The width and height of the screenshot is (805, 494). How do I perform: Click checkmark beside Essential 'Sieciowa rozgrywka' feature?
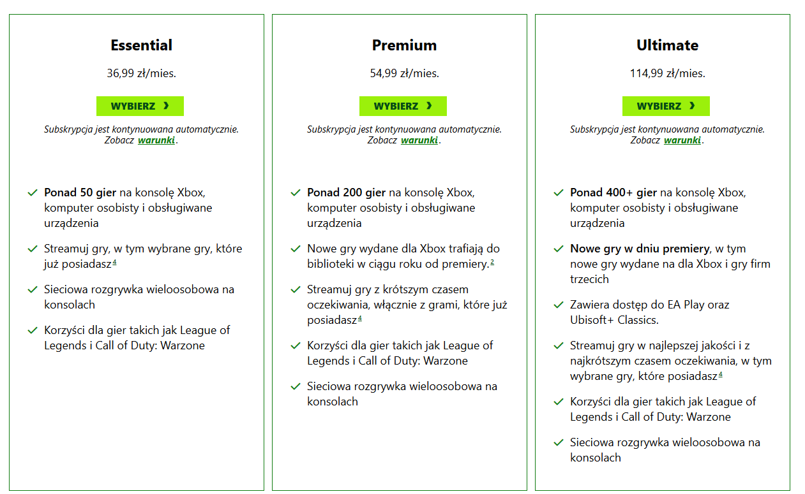[33, 289]
